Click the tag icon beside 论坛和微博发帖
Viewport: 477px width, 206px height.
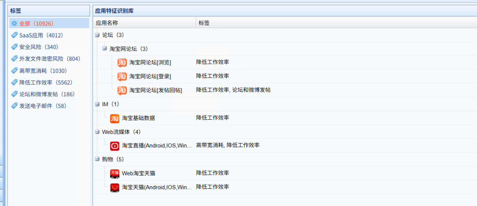pos(14,94)
